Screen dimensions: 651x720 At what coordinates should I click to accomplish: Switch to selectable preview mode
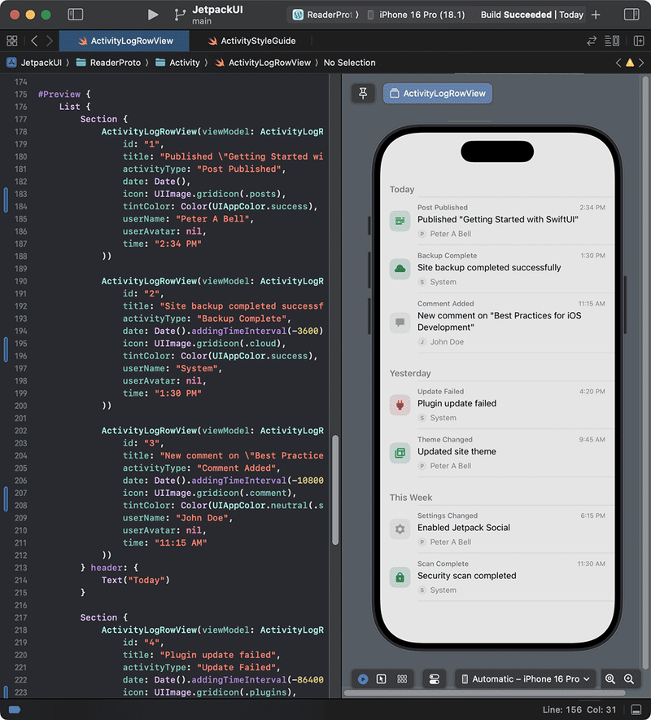(x=382, y=678)
